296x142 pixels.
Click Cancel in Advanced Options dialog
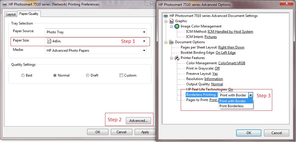click(x=277, y=133)
